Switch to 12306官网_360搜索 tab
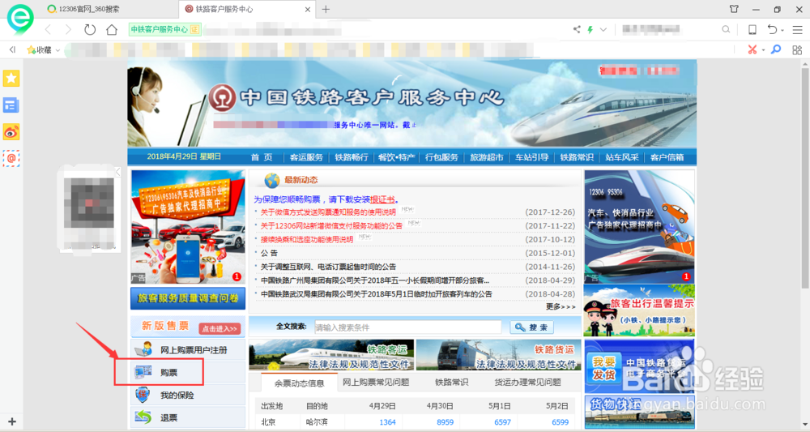The image size is (810, 432). point(87,9)
